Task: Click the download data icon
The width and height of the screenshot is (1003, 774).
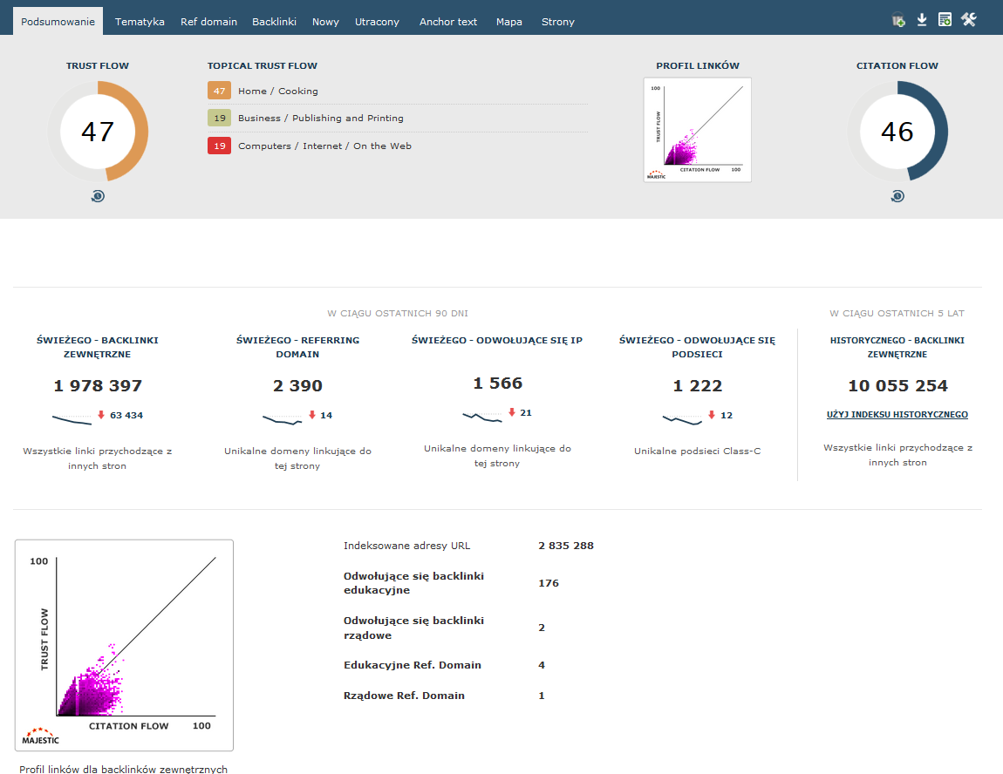Action: click(922, 20)
